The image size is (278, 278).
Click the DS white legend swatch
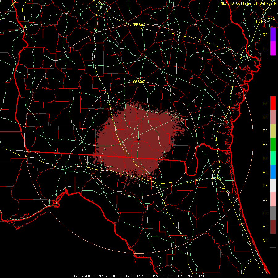tap(273, 185)
